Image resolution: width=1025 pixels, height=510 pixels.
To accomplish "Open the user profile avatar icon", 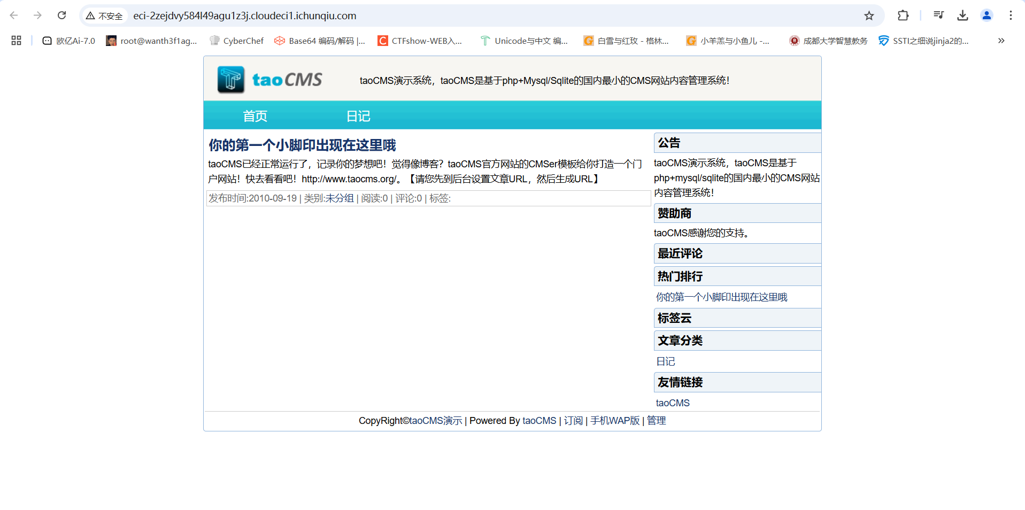I will click(987, 16).
